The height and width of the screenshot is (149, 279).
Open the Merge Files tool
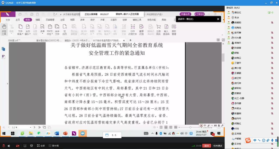(x=57, y=29)
